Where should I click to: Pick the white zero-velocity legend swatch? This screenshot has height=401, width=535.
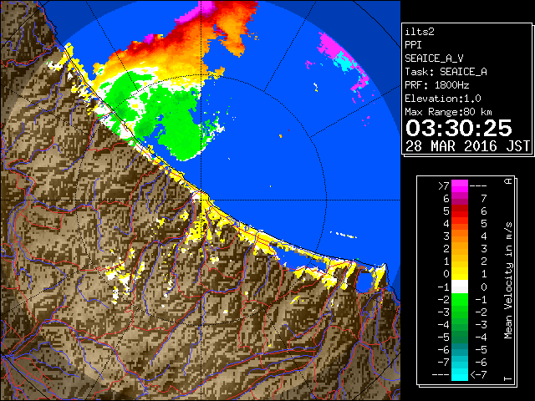pyautogui.click(x=460, y=287)
